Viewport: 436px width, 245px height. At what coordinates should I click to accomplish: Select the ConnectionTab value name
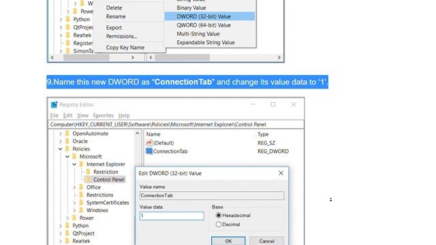point(170,151)
